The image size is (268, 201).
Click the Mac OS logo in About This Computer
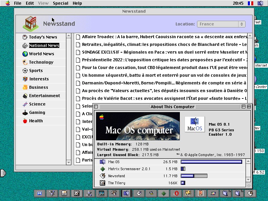195,124
